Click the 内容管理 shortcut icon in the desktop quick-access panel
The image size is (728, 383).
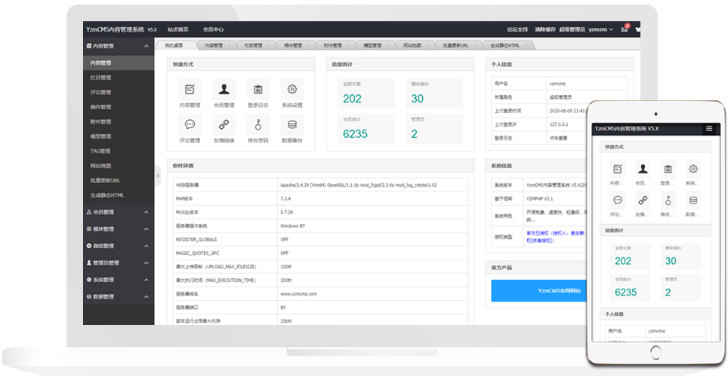click(190, 89)
